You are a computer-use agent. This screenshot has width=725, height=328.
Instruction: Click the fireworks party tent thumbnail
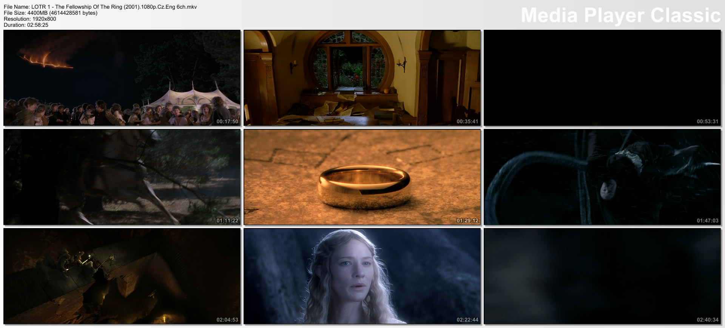click(x=122, y=78)
